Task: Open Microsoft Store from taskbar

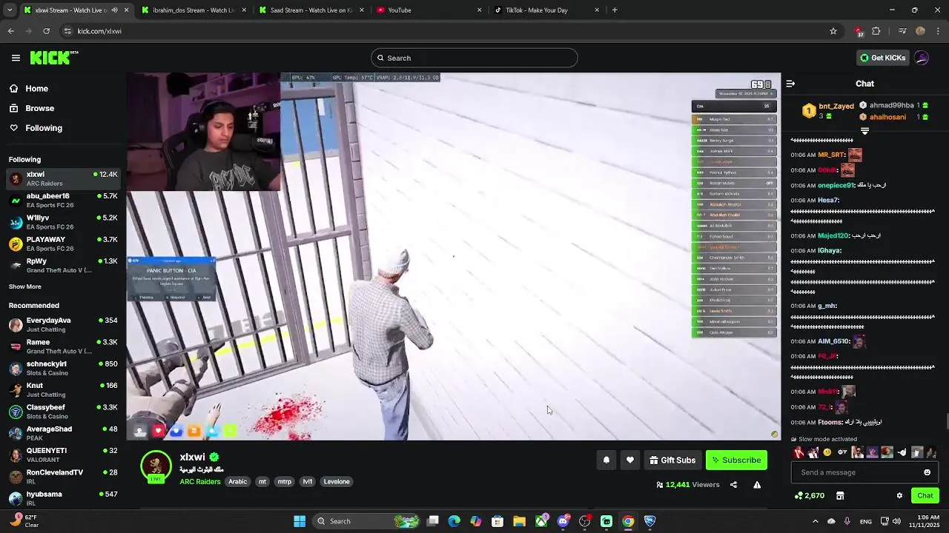Action: (497, 521)
